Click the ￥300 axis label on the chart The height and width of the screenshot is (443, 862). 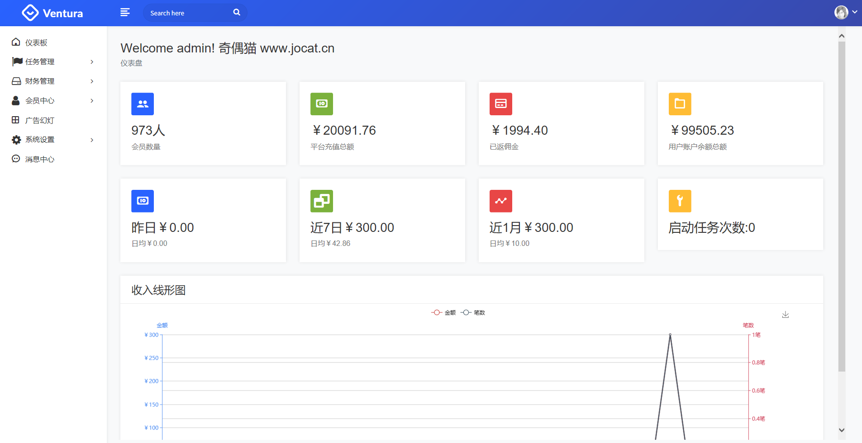click(x=152, y=335)
